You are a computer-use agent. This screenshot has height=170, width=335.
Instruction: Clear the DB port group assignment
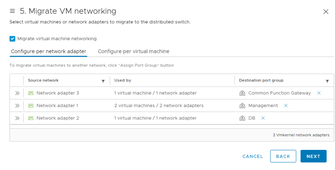263,118
